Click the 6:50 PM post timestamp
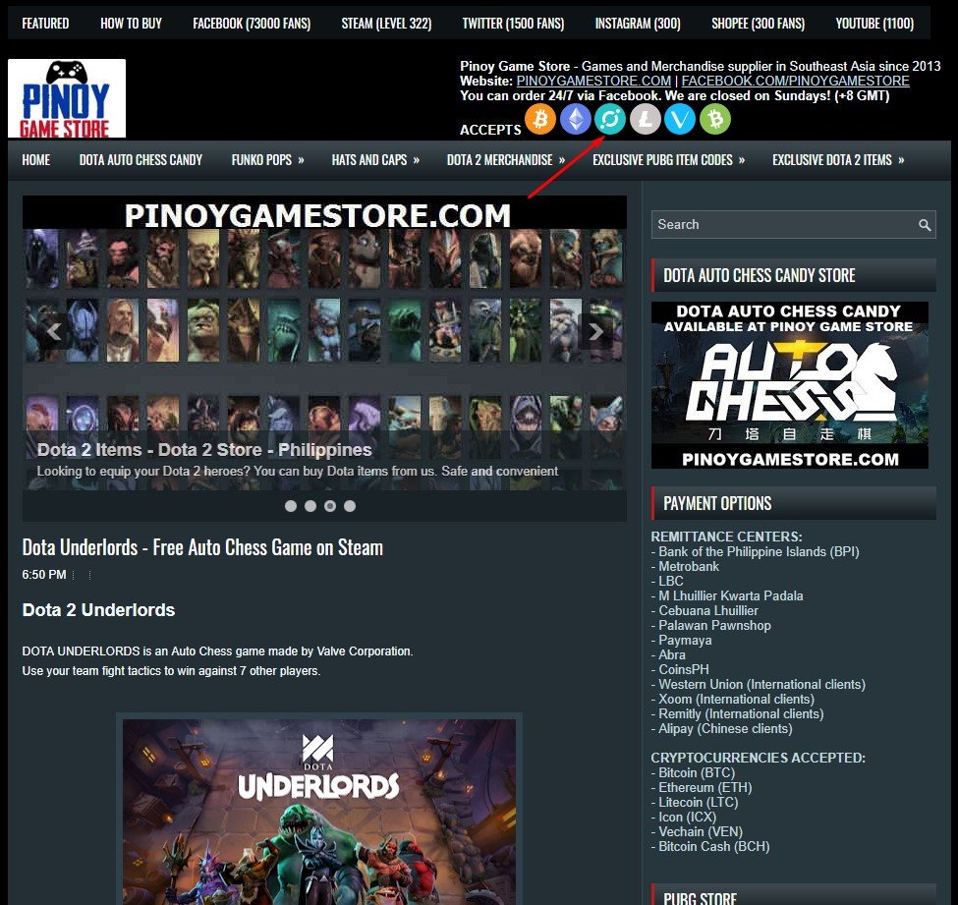The image size is (958, 905). pyautogui.click(x=44, y=575)
